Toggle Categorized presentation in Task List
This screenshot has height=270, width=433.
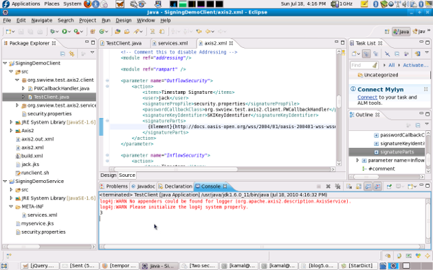coord(366,54)
